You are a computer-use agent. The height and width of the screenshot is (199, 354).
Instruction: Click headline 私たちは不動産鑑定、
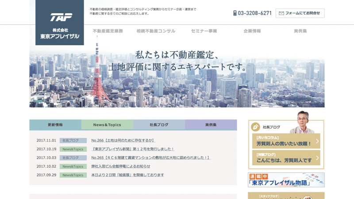coord(177,55)
